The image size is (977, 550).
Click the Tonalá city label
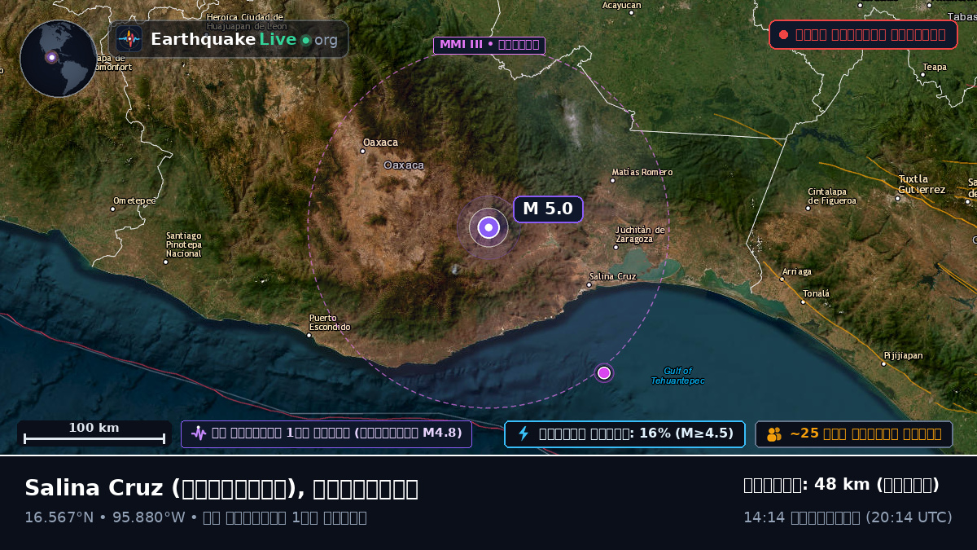pyautogui.click(x=817, y=293)
